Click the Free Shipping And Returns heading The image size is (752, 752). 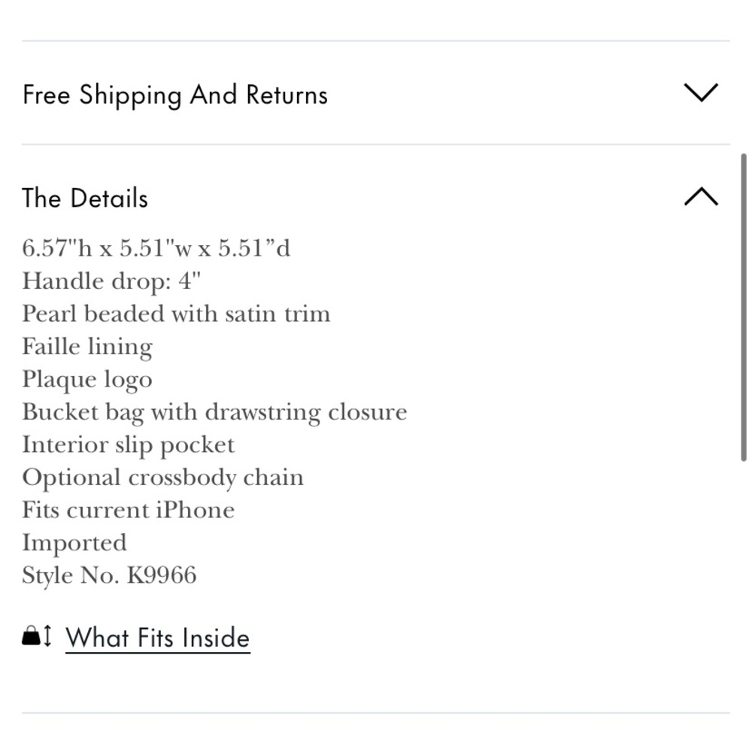pos(175,95)
